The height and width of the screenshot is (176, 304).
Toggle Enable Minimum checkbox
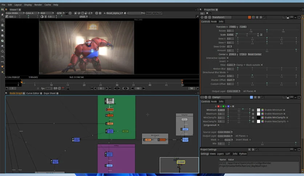(284, 110)
